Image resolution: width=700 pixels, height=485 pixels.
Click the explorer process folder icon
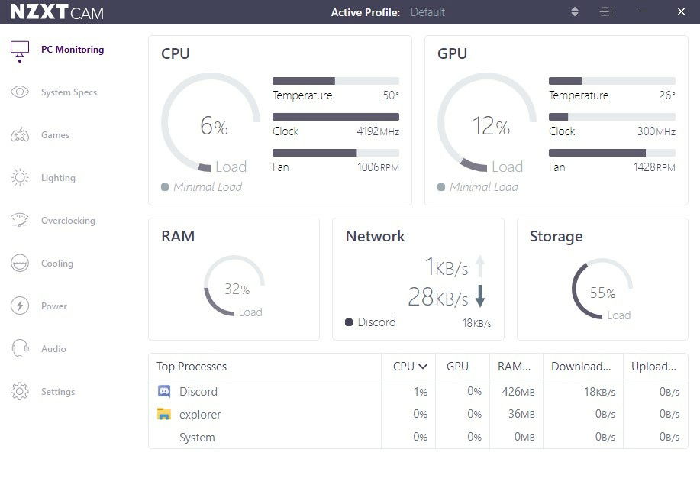164,415
